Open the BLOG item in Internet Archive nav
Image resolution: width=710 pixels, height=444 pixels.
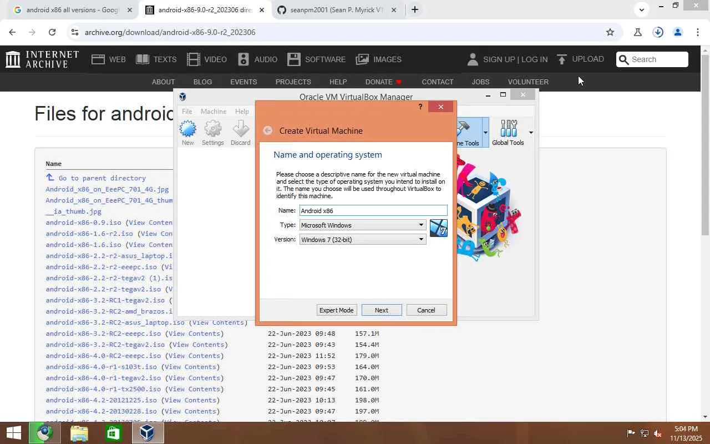tap(202, 82)
